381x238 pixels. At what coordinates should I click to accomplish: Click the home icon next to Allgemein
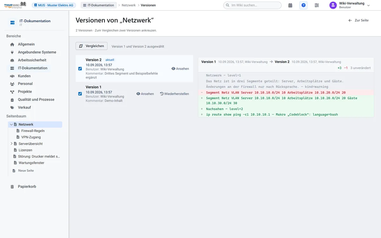(x=12, y=44)
